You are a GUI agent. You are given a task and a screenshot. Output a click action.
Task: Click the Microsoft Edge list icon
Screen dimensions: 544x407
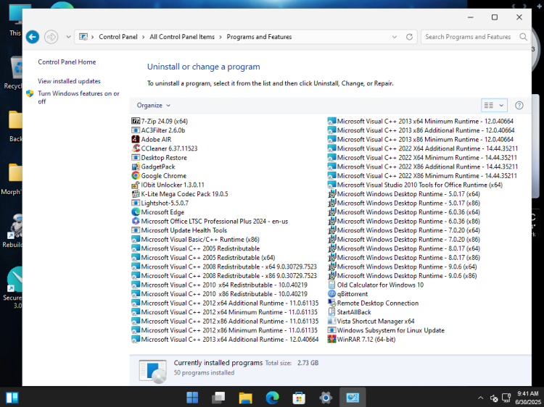pos(136,212)
